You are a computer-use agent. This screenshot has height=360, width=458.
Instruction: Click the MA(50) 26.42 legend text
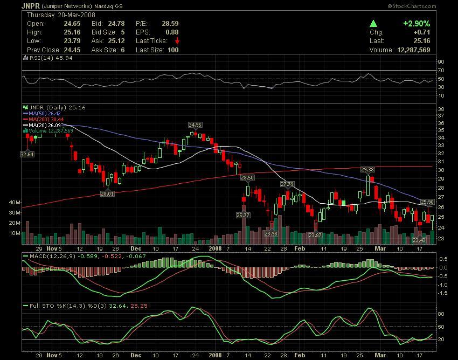coord(45,113)
